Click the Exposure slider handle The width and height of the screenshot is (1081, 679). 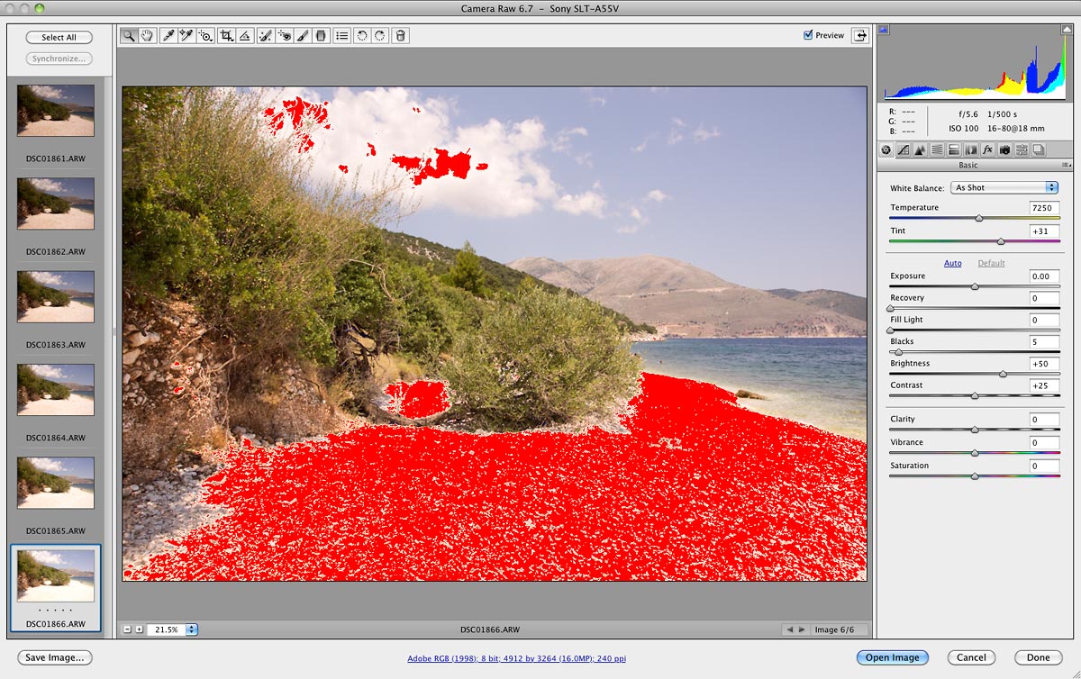click(x=975, y=287)
